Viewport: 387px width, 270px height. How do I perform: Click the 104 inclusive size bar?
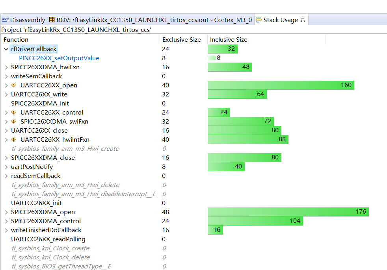pyautogui.click(x=255, y=221)
